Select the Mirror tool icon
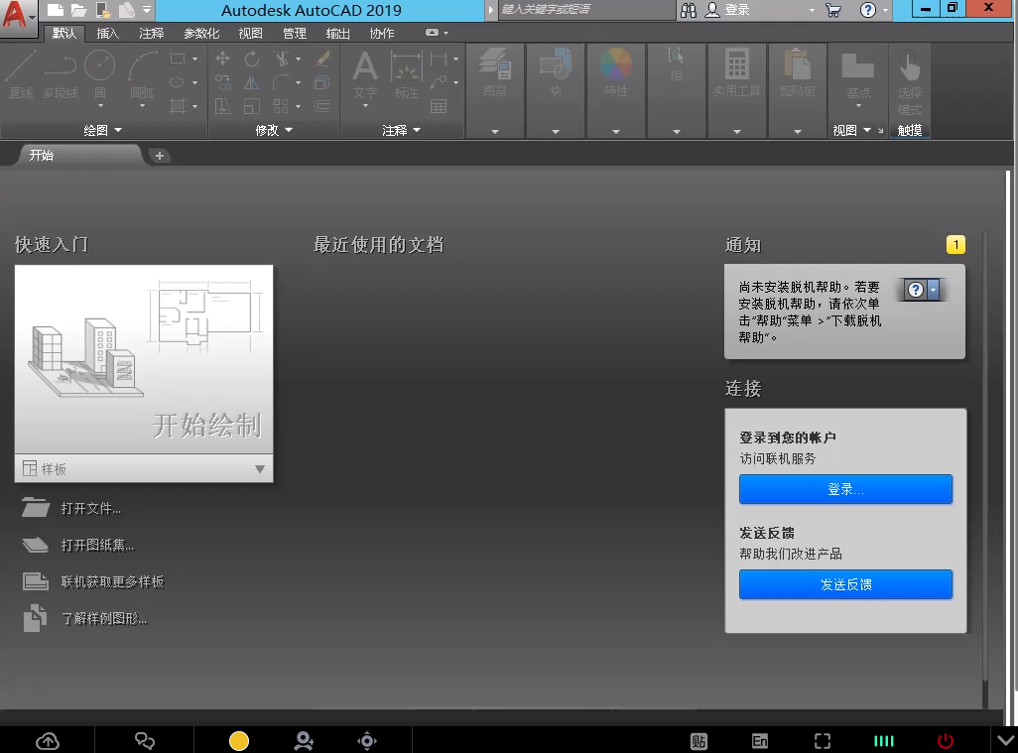Screen dimensions: 1018x753 252,82
